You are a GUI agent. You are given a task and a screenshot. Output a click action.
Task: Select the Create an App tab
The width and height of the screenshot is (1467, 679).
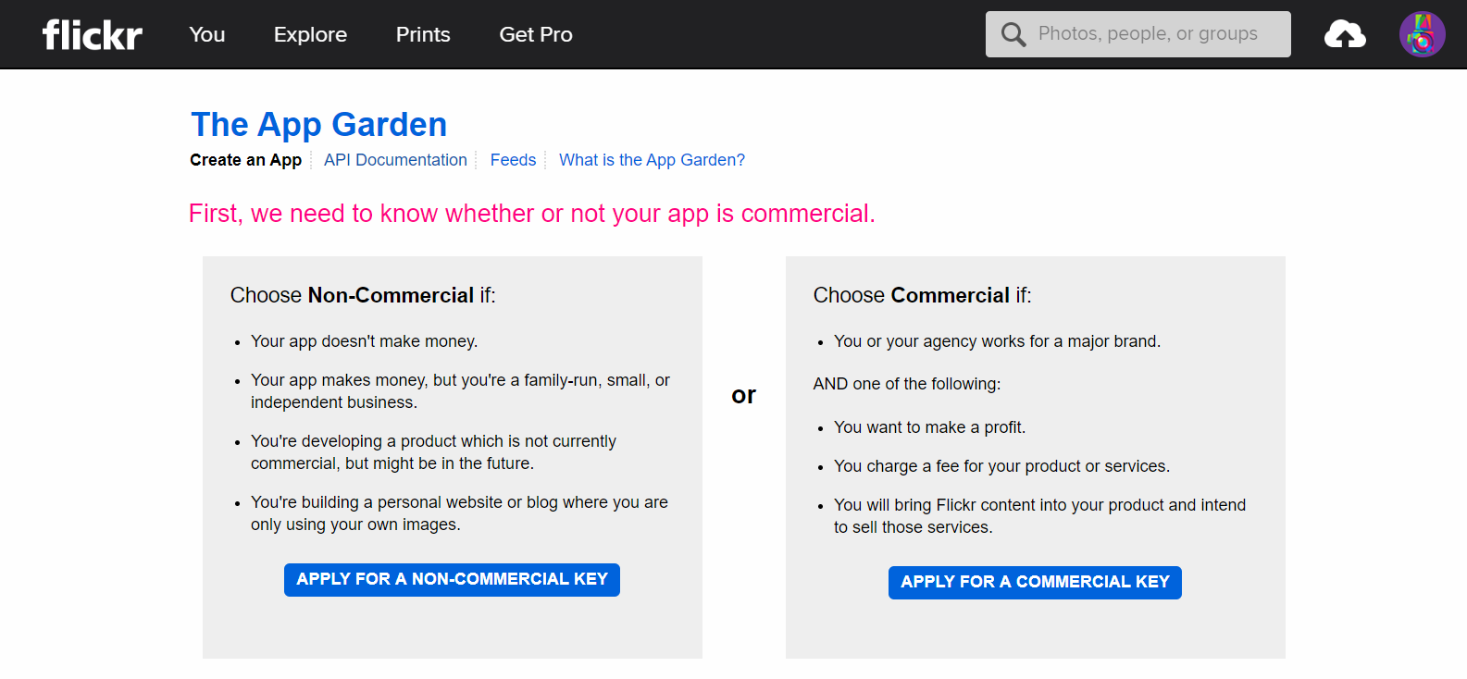[246, 160]
